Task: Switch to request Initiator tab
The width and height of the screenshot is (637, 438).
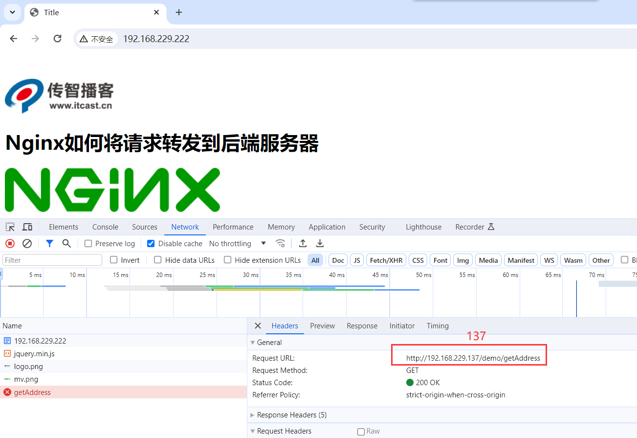Action: [402, 326]
